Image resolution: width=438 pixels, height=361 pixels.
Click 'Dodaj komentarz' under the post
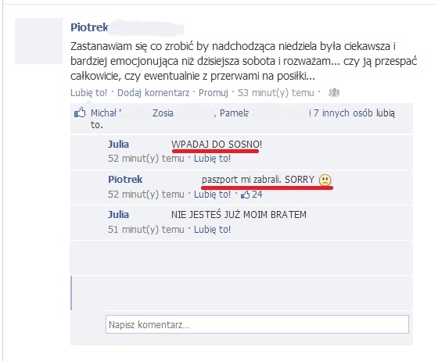pos(153,93)
